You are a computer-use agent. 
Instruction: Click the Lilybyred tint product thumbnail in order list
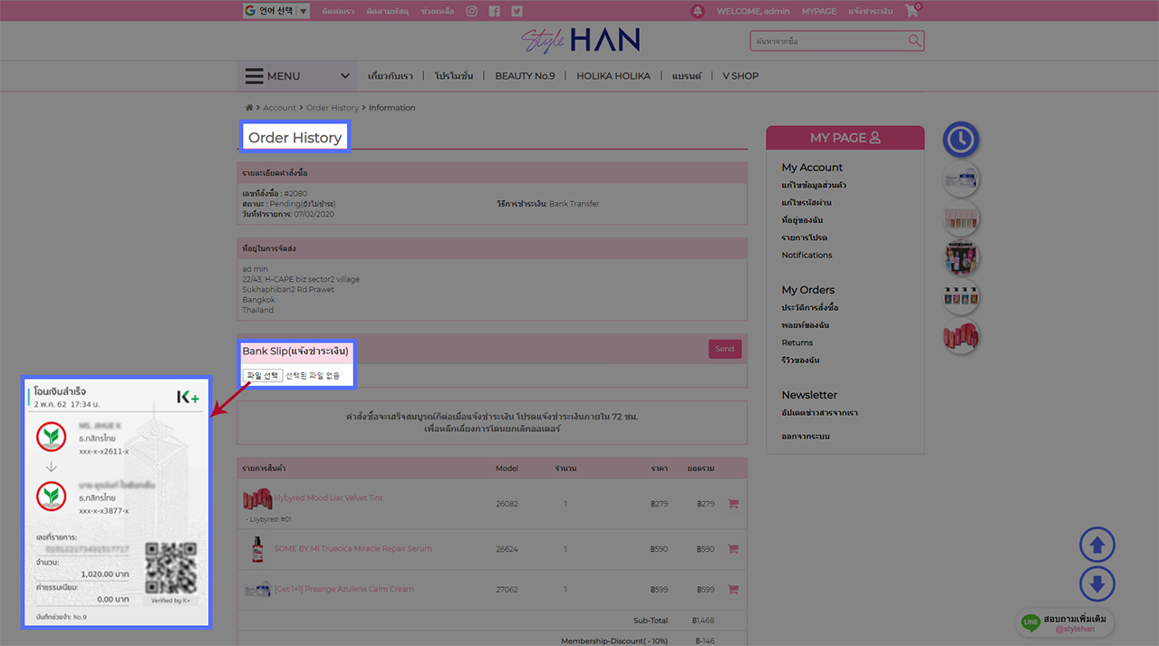point(257,498)
